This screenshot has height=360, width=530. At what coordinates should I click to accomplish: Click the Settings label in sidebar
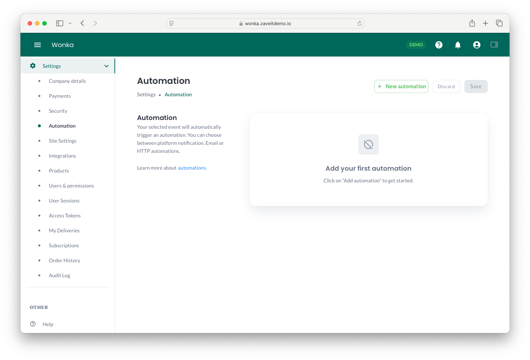52,66
